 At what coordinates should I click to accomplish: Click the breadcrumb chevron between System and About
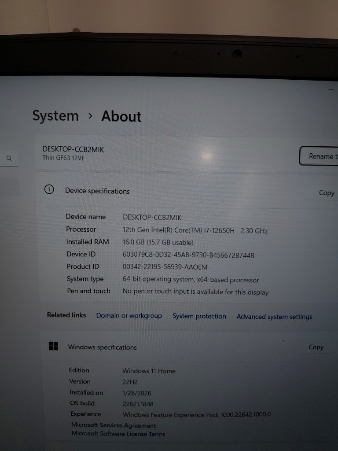pos(90,116)
